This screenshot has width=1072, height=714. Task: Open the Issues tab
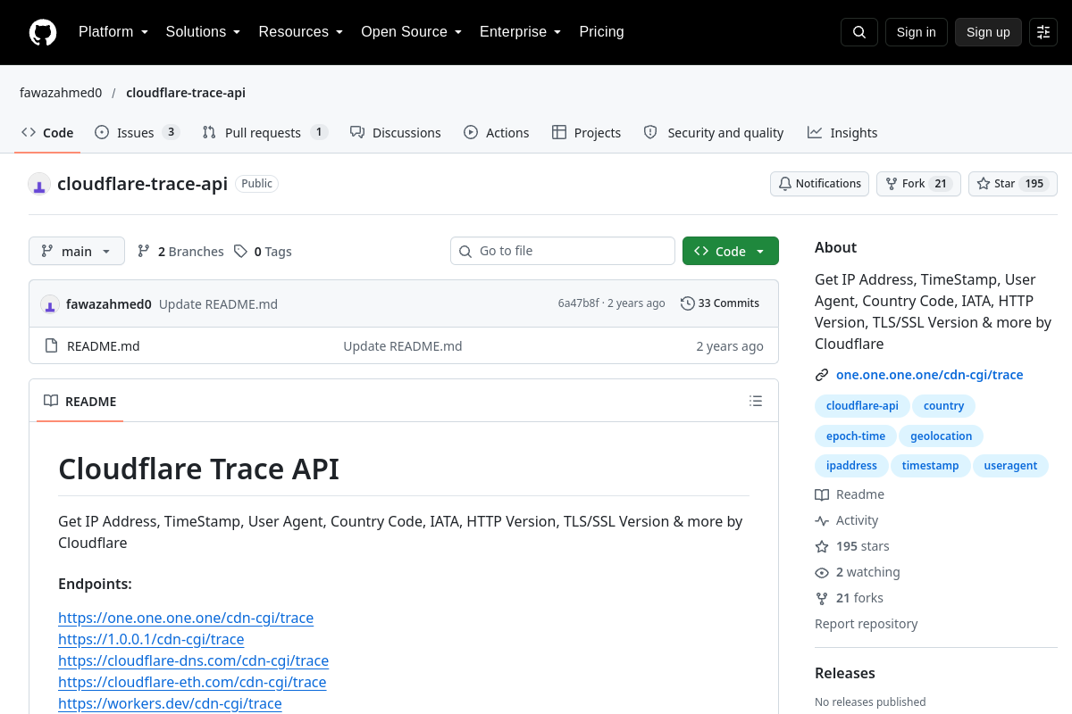(138, 132)
